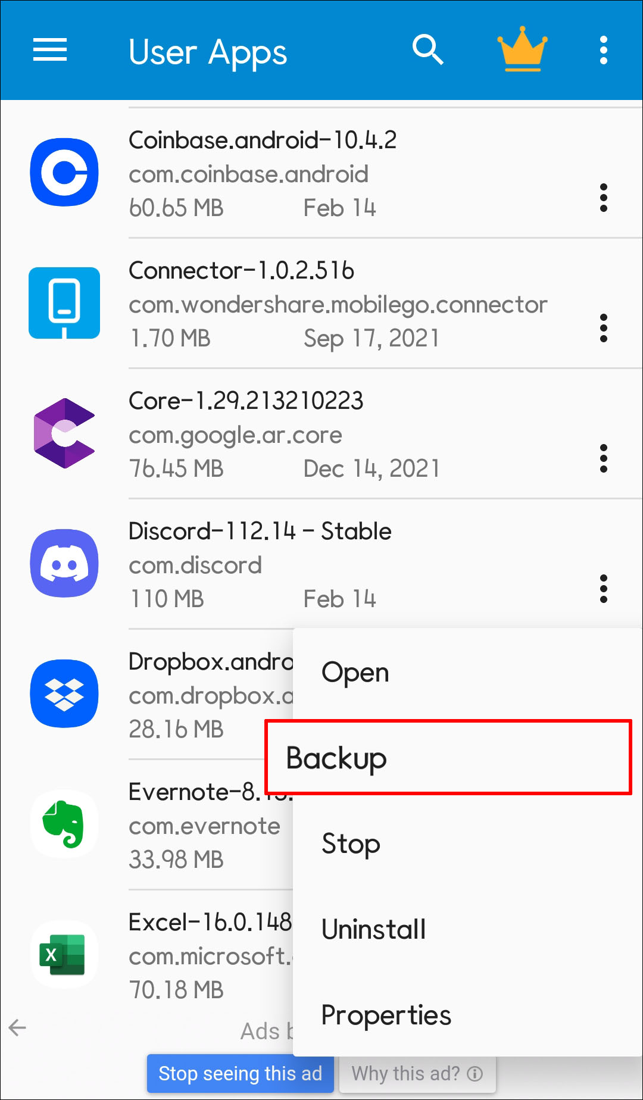Open options menu for Connector row
The height and width of the screenshot is (1100, 643).
click(604, 328)
